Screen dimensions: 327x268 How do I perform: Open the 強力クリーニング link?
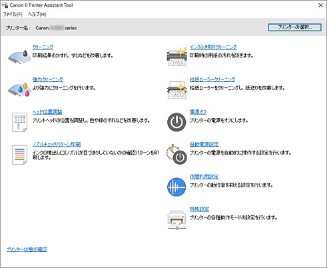48,79
